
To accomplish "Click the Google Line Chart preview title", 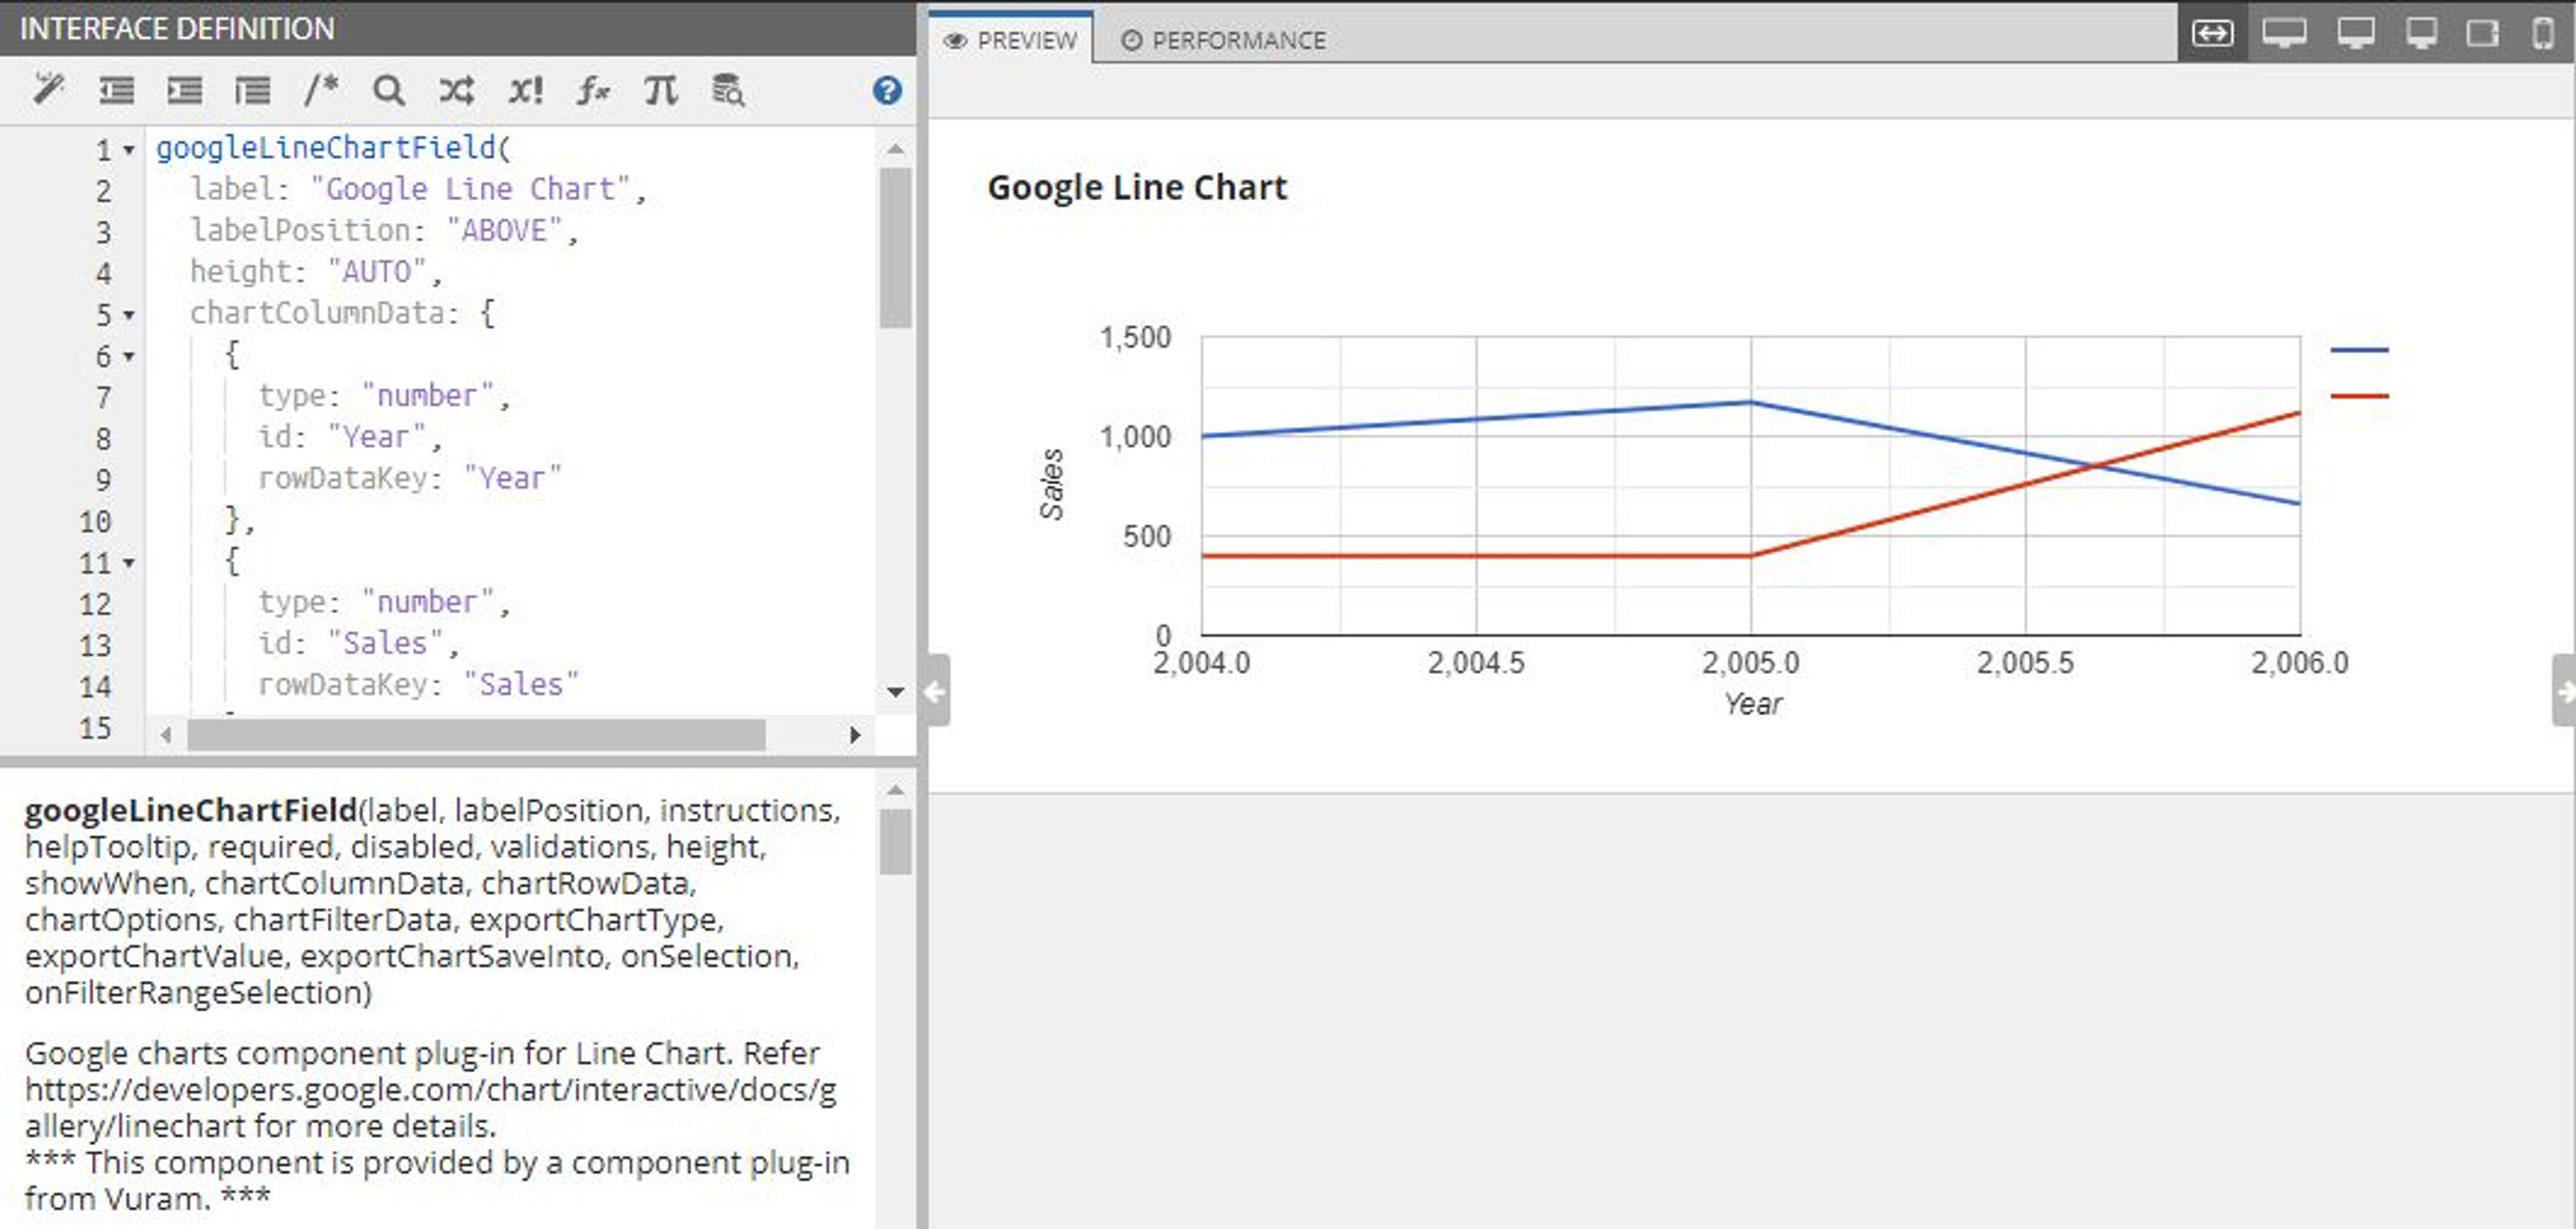I will [x=1137, y=188].
